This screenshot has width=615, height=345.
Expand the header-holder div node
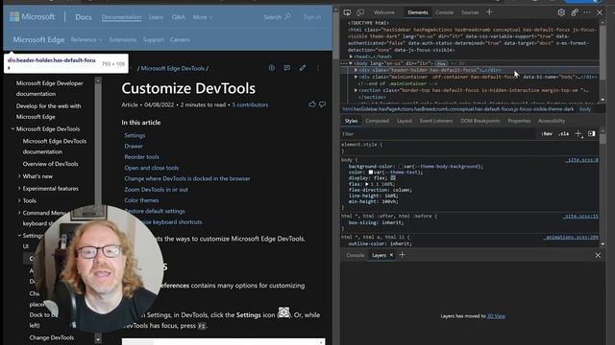[x=356, y=70]
